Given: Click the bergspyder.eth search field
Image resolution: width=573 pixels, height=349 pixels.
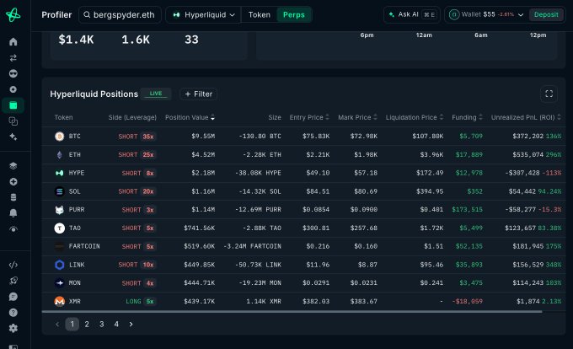Looking at the screenshot, I should (x=120, y=15).
